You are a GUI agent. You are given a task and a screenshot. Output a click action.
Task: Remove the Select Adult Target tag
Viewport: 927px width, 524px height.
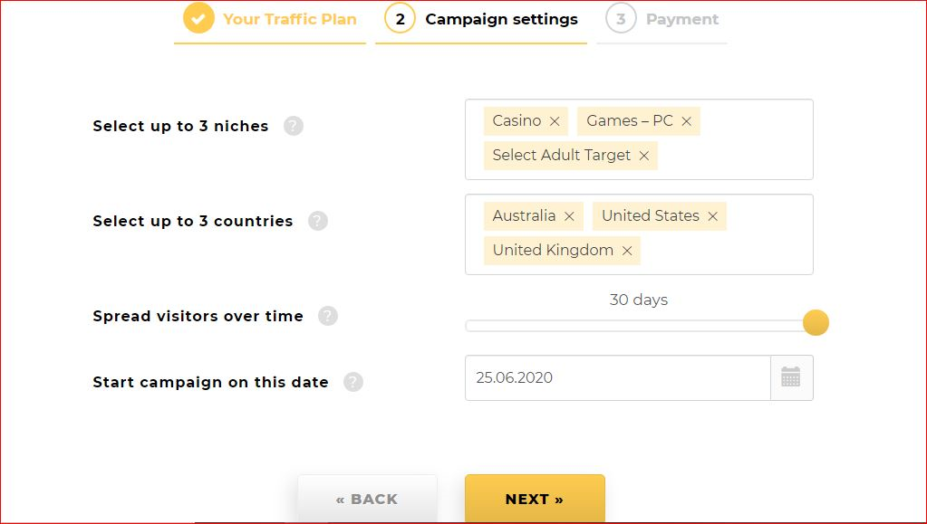click(x=644, y=156)
